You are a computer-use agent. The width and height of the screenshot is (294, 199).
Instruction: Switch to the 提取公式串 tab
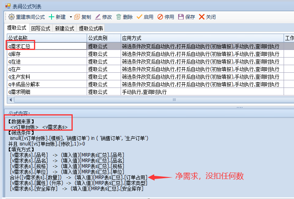(91, 28)
